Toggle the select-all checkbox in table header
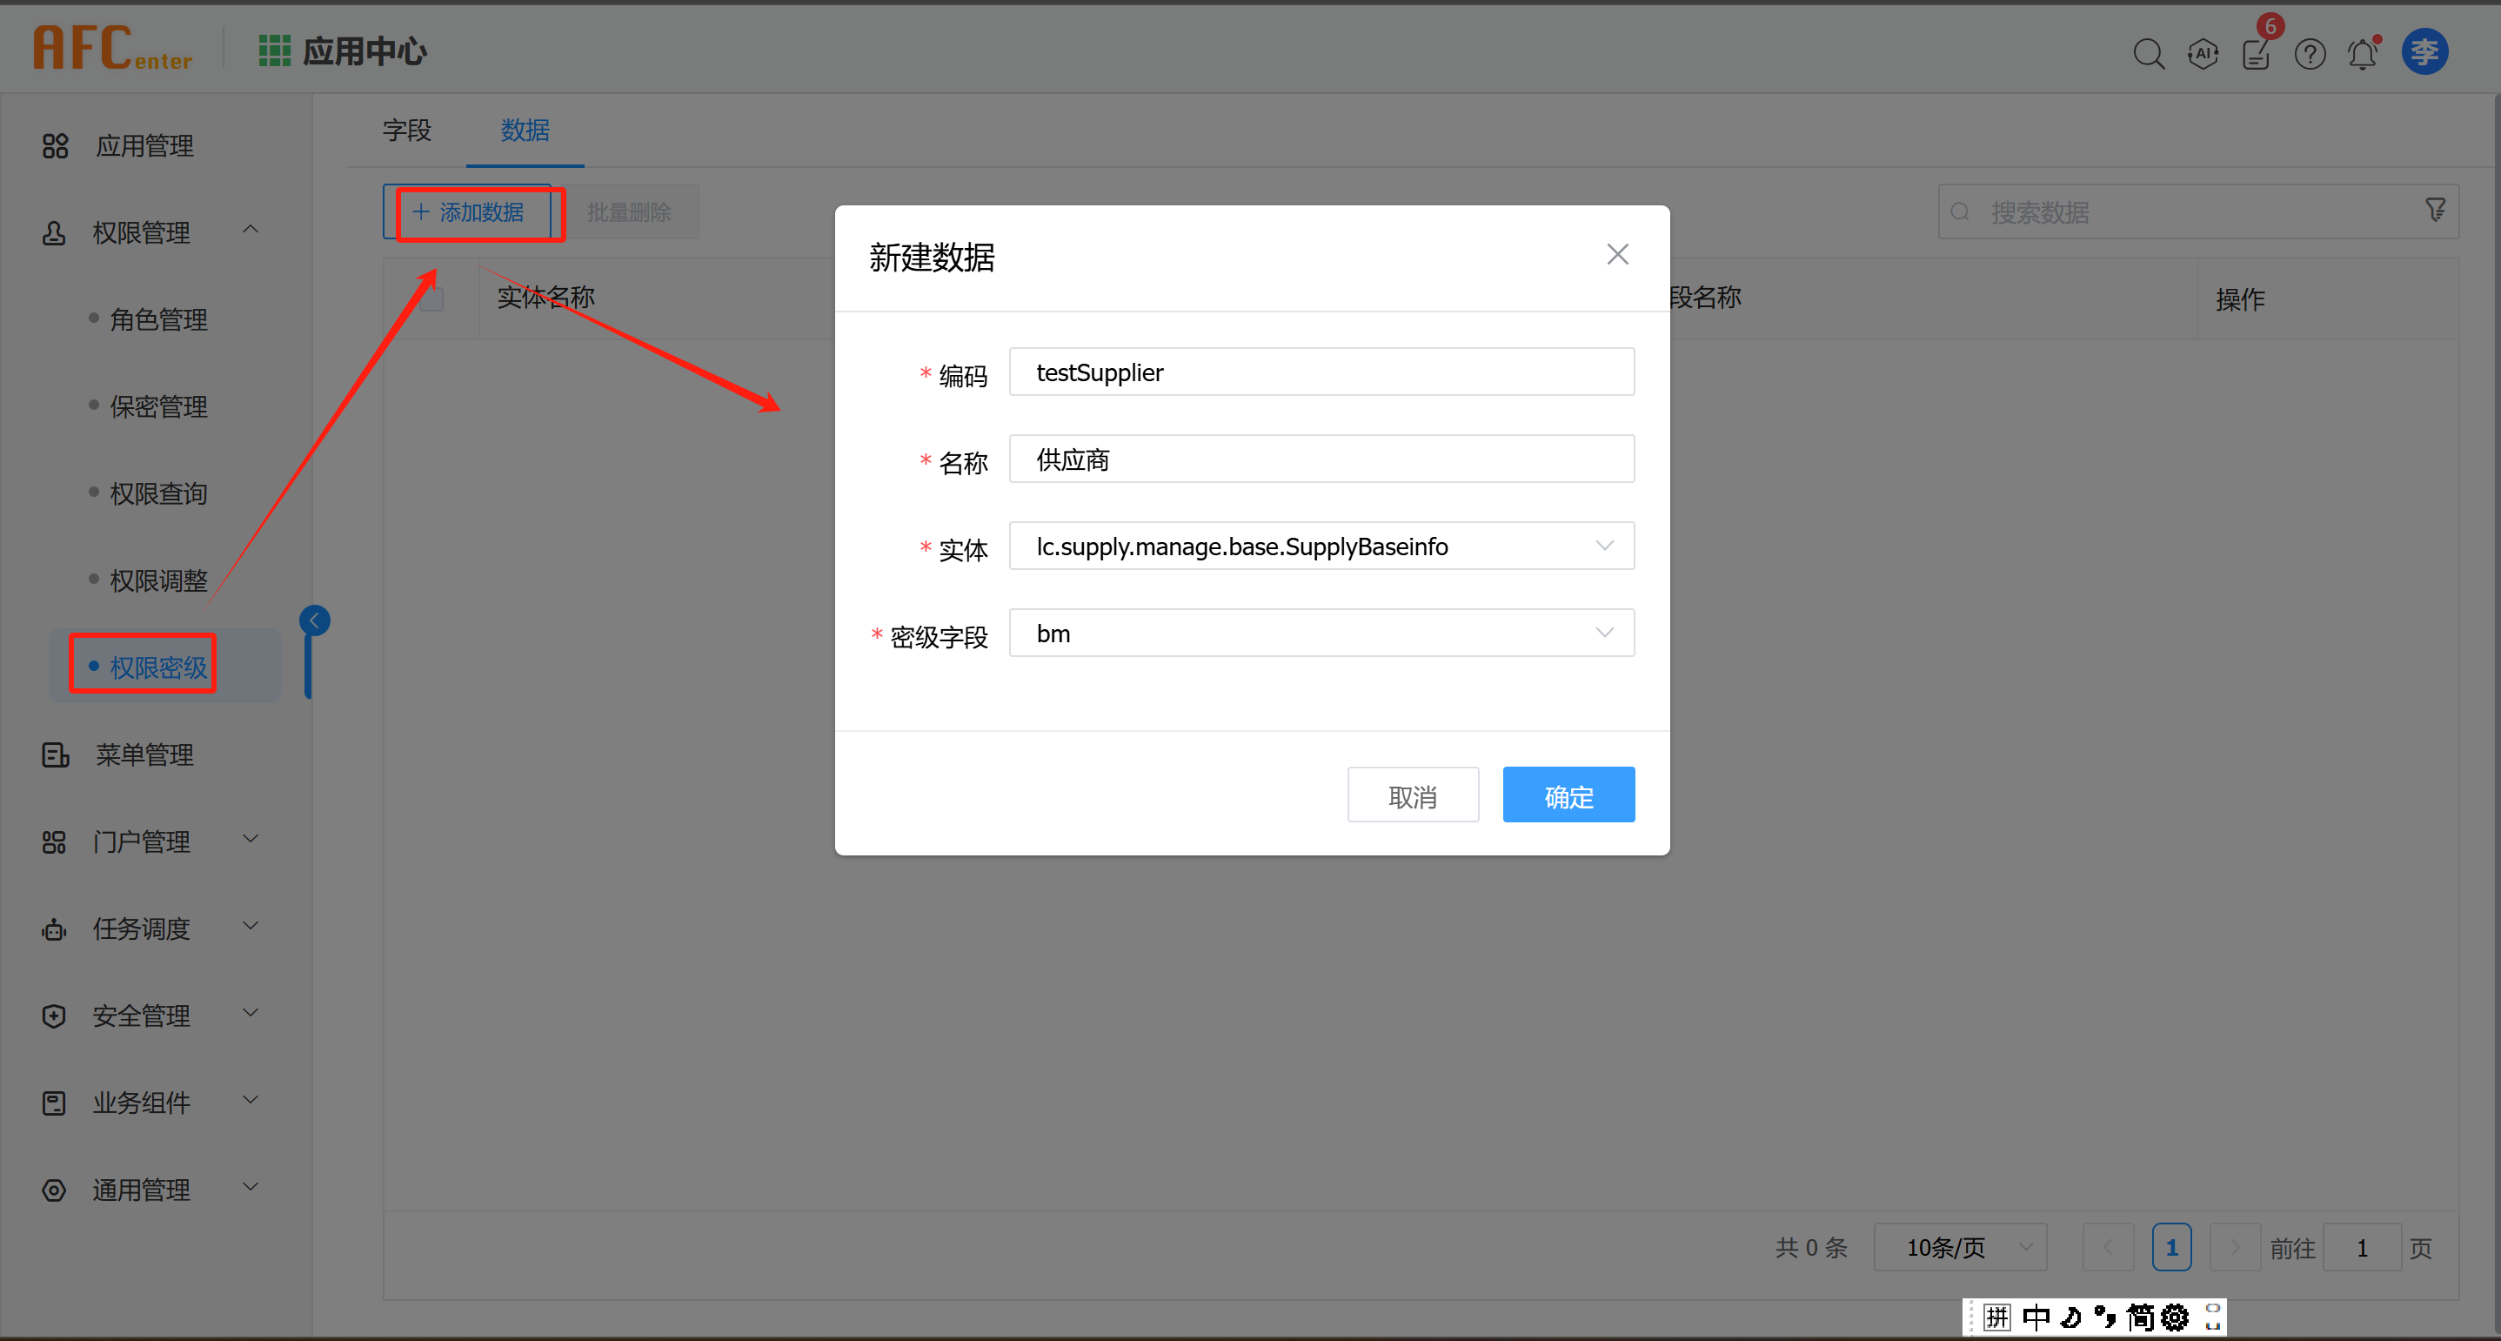This screenshot has height=1341, width=2501. point(431,299)
